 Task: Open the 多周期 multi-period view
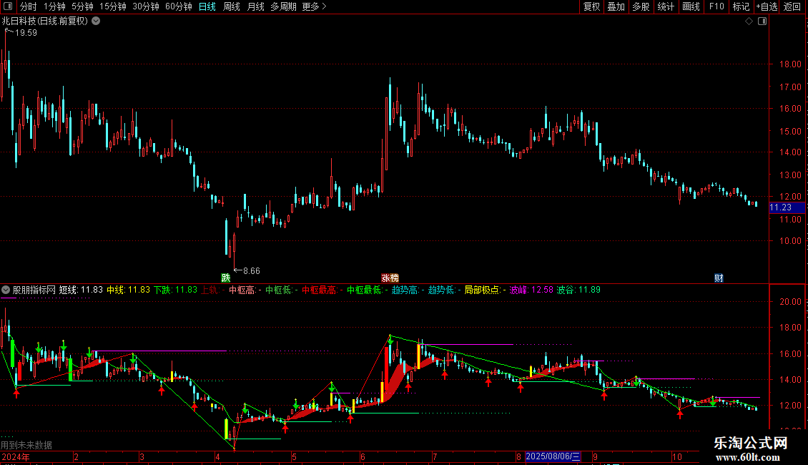point(283,6)
